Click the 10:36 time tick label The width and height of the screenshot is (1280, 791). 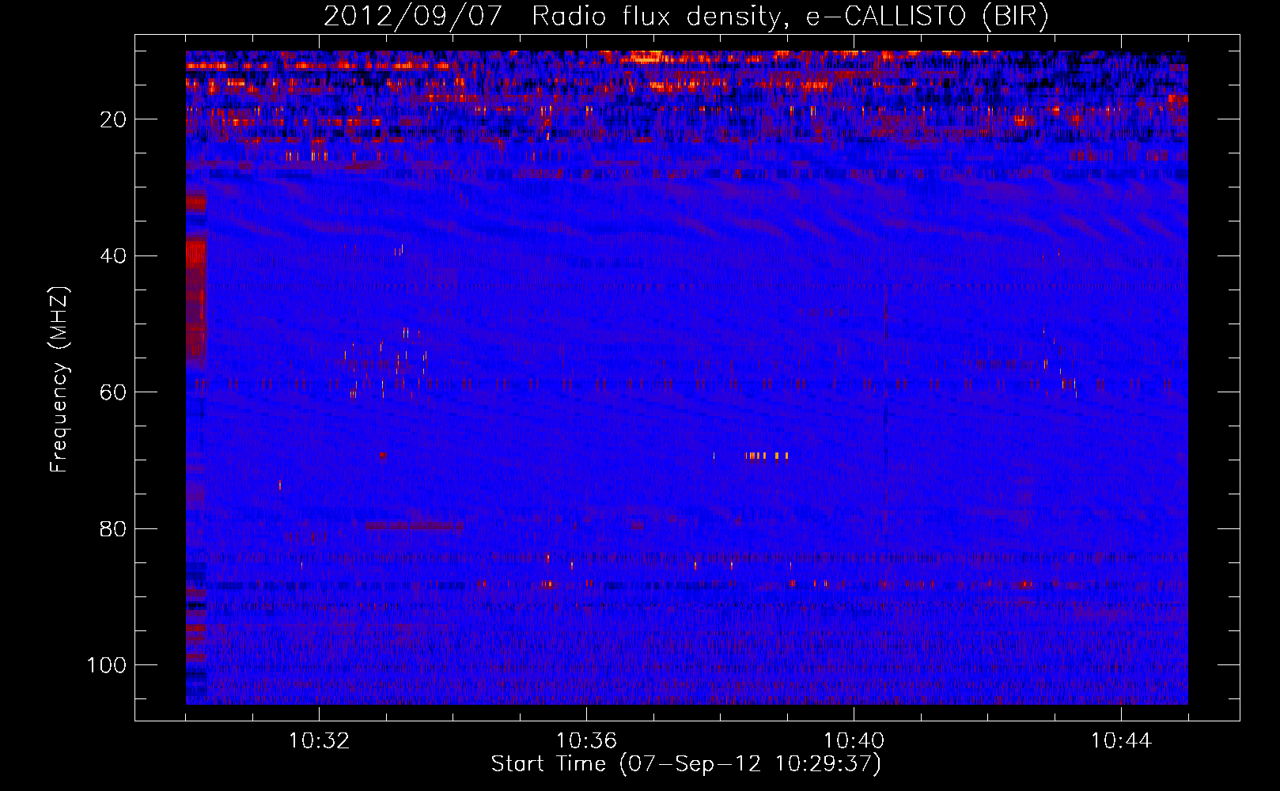click(x=586, y=741)
